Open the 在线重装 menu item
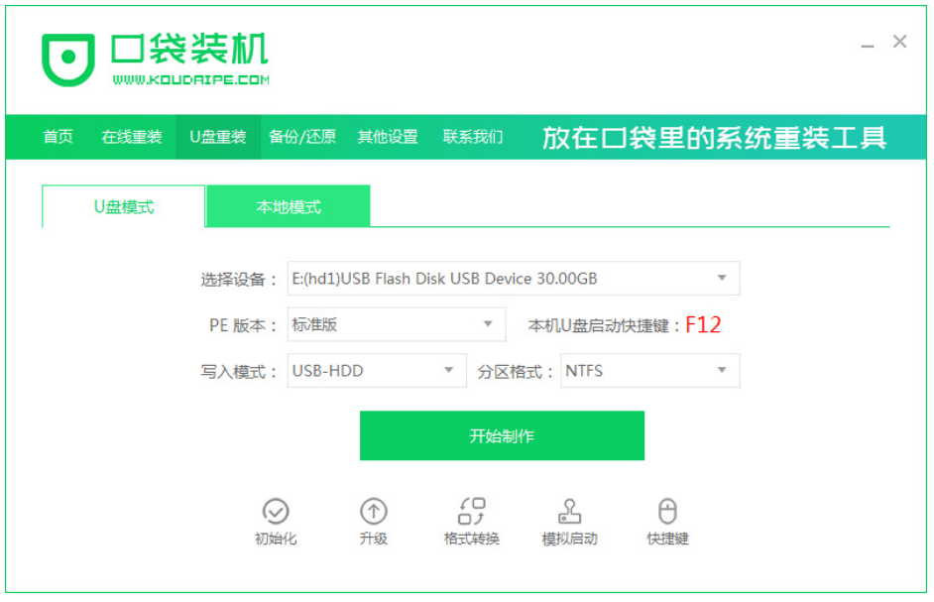 [132, 137]
